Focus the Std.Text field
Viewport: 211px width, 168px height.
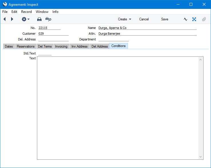[45, 53]
